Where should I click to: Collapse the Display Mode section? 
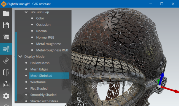(20, 56)
